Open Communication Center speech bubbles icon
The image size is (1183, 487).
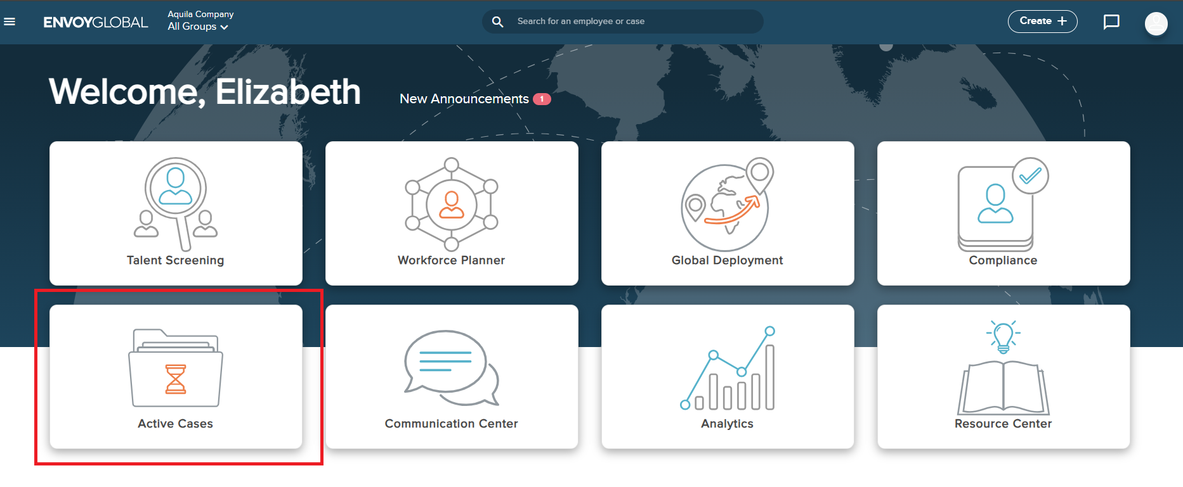pyautogui.click(x=451, y=368)
